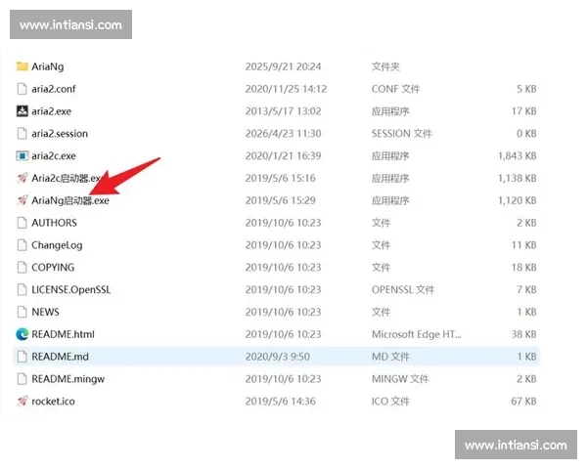Select the NEWS file name

[45, 312]
